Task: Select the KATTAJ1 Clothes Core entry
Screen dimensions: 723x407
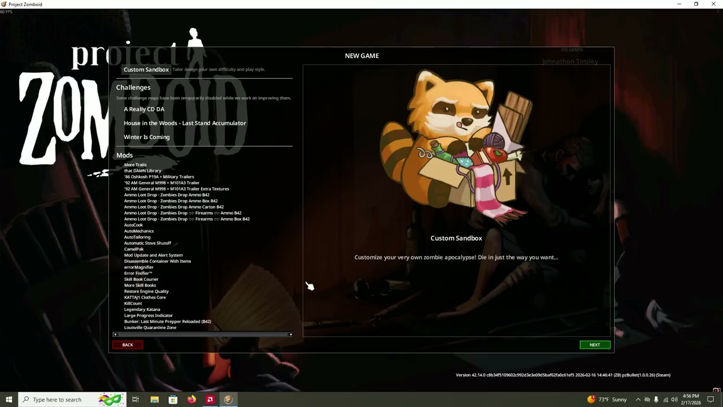Action: (x=145, y=297)
